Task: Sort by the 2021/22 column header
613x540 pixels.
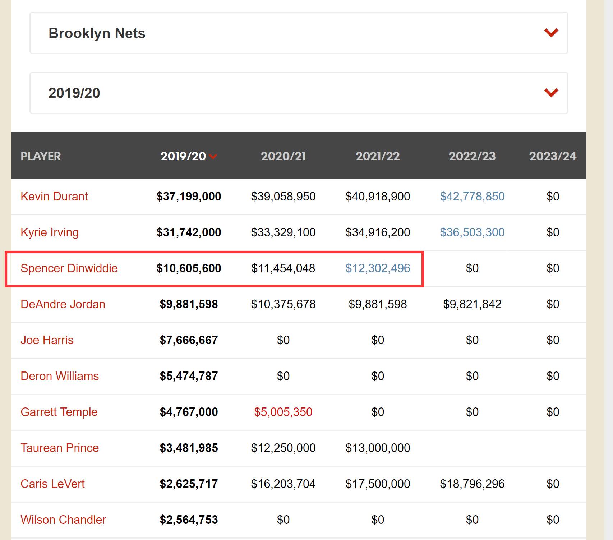Action: point(378,156)
